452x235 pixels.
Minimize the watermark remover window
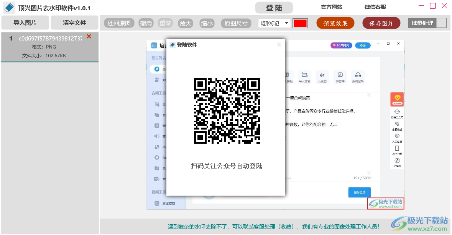[421, 6]
